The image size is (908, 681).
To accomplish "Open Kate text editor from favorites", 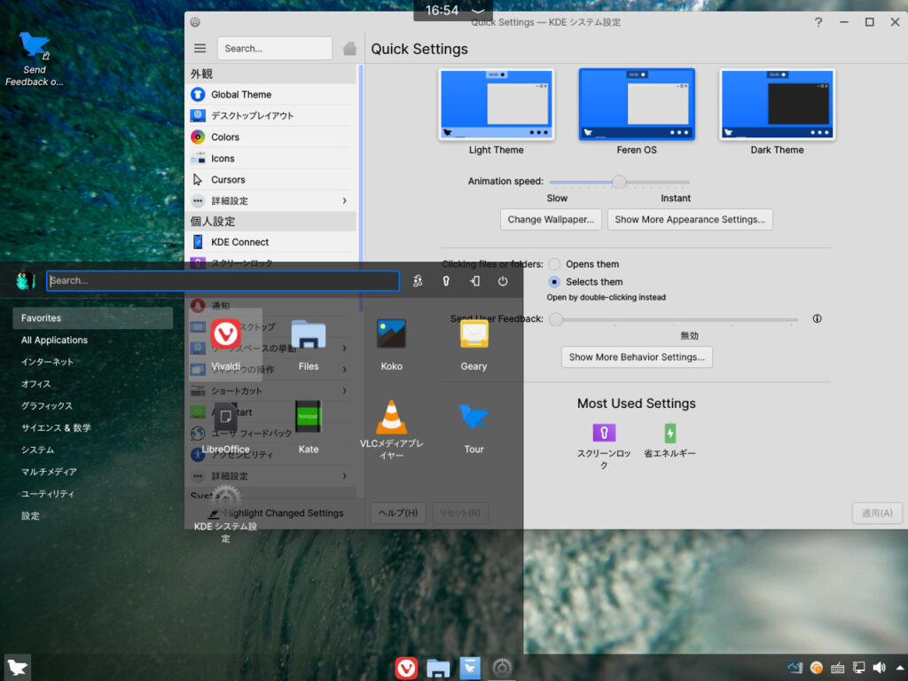I will (308, 418).
